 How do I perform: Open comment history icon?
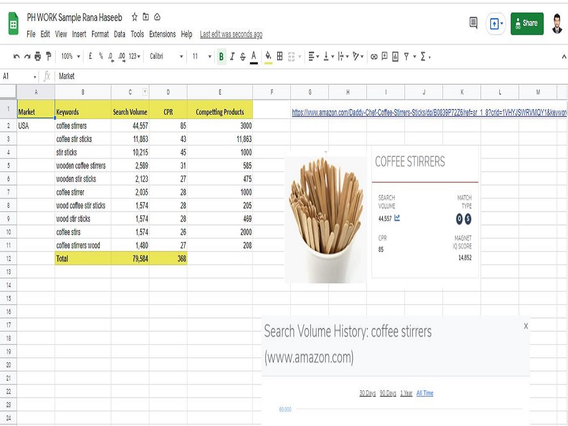pyautogui.click(x=473, y=23)
